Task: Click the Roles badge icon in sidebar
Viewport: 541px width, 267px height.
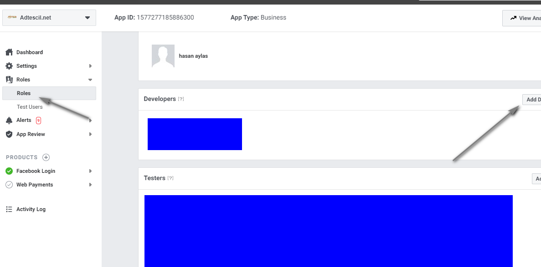Action: [x=9, y=80]
